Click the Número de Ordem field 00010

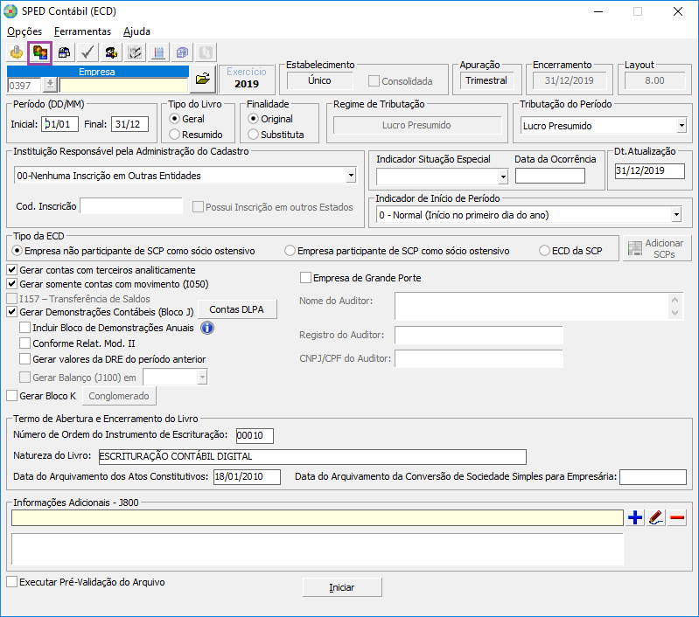point(255,435)
